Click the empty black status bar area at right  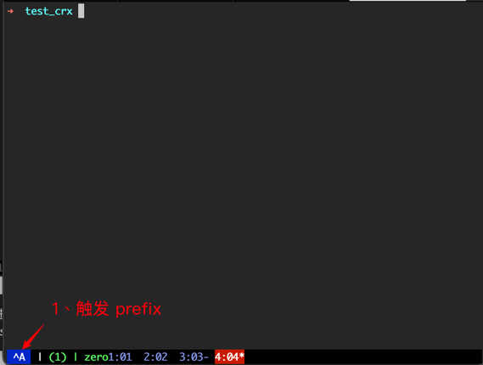click(x=363, y=357)
